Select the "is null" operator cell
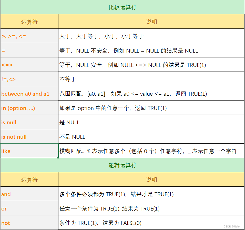The image size is (245, 230). tap(29, 122)
